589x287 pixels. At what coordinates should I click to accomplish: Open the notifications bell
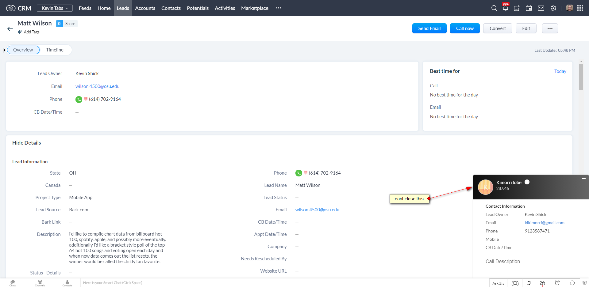pos(505,8)
